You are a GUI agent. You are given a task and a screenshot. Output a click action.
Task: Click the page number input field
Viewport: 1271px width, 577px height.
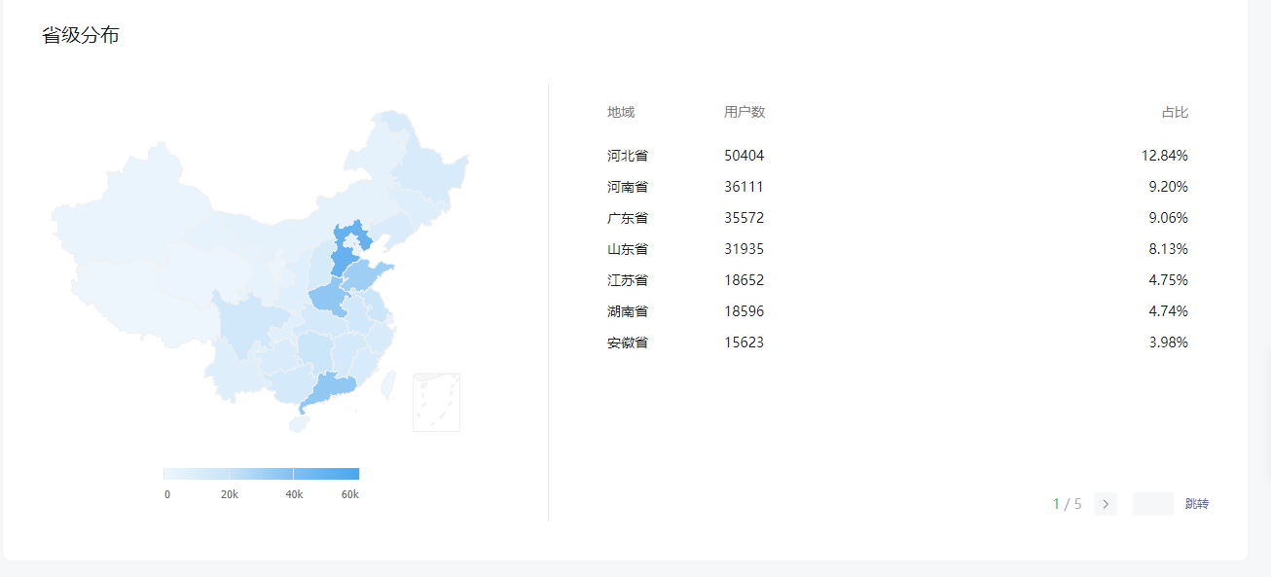pyautogui.click(x=1153, y=504)
